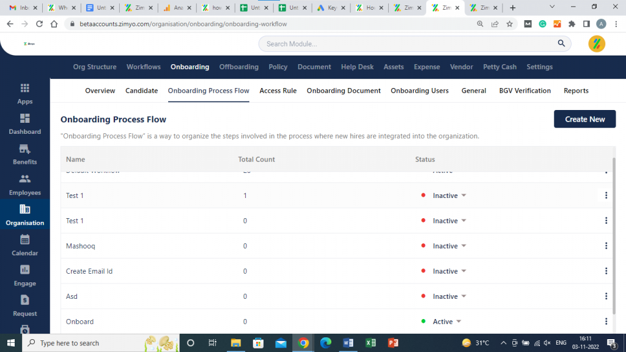Click the Zimyo logo in header

(29, 44)
